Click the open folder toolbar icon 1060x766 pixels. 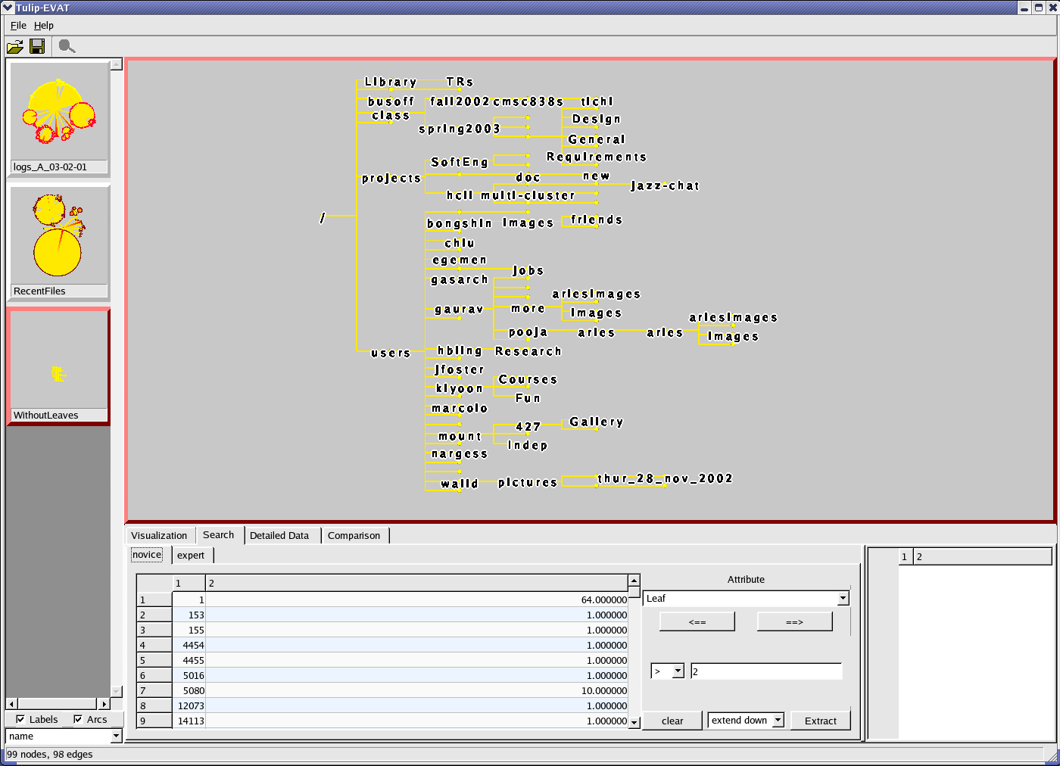tap(15, 47)
